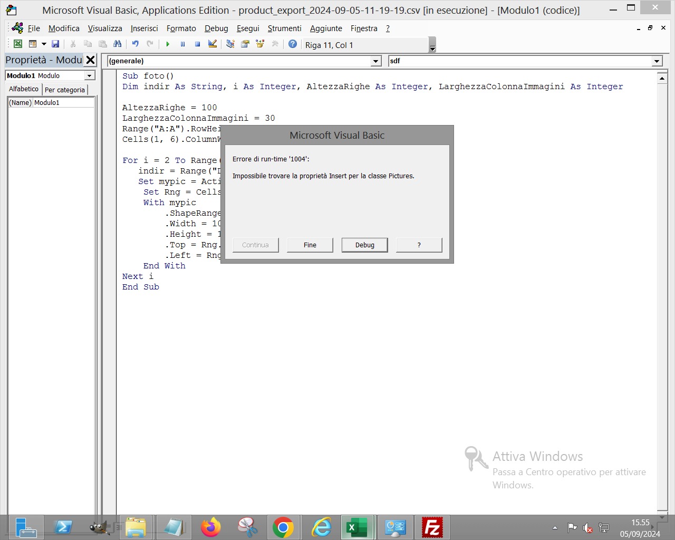
Task: Click the greyed Continua button
Action: (x=256, y=245)
